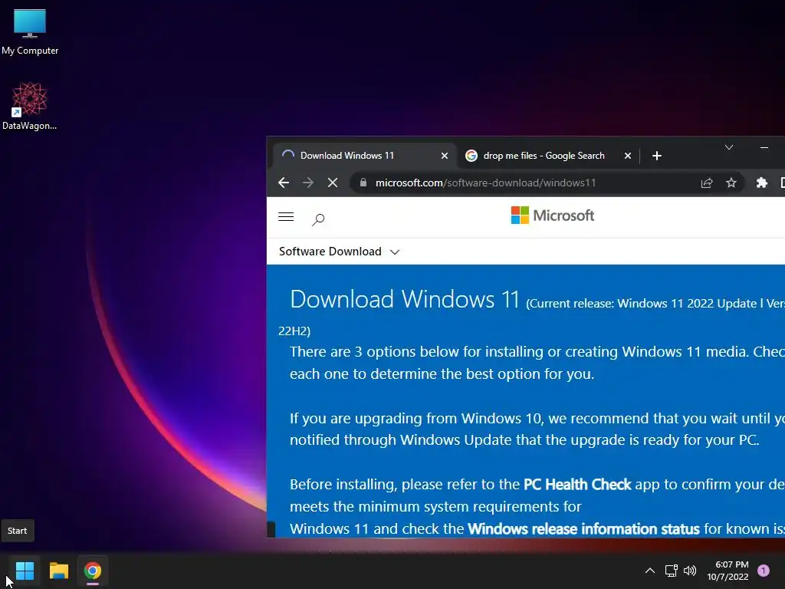Click the Download Windows 11 heading
This screenshot has width=785, height=589.
[x=405, y=299]
